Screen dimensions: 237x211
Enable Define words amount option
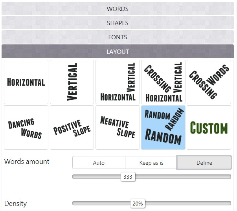(x=204, y=163)
